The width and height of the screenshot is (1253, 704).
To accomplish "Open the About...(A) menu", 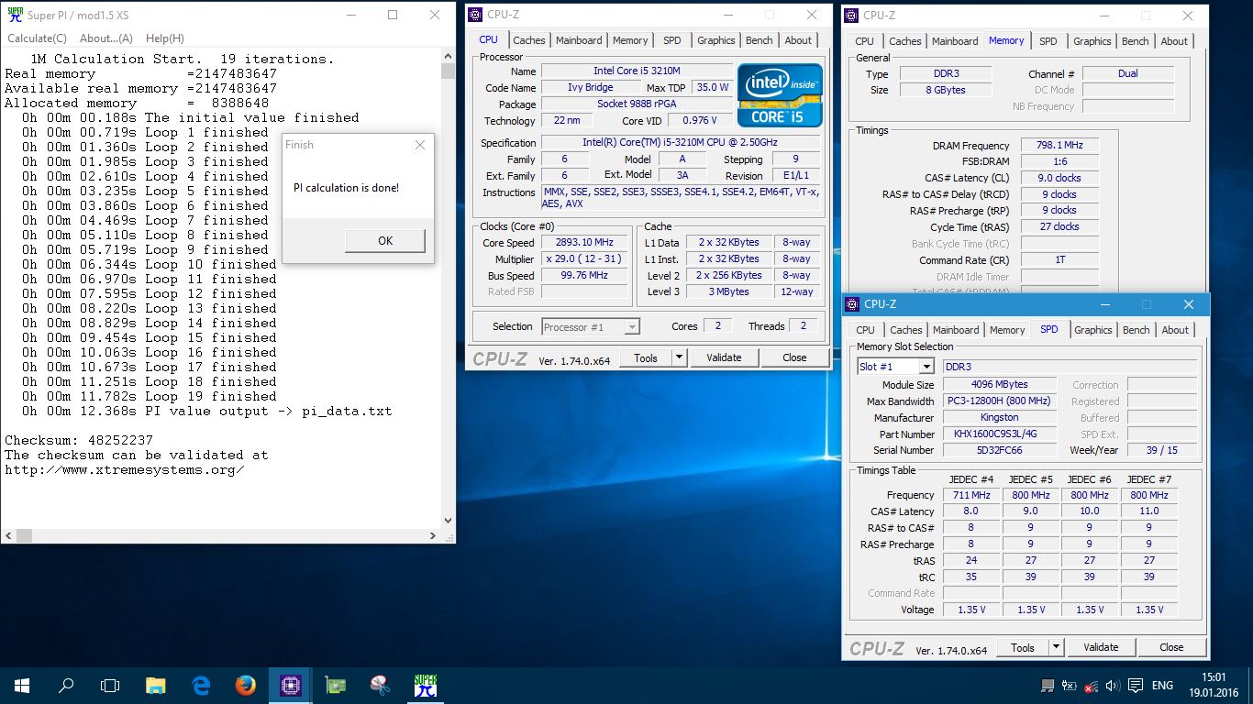I will tap(106, 38).
